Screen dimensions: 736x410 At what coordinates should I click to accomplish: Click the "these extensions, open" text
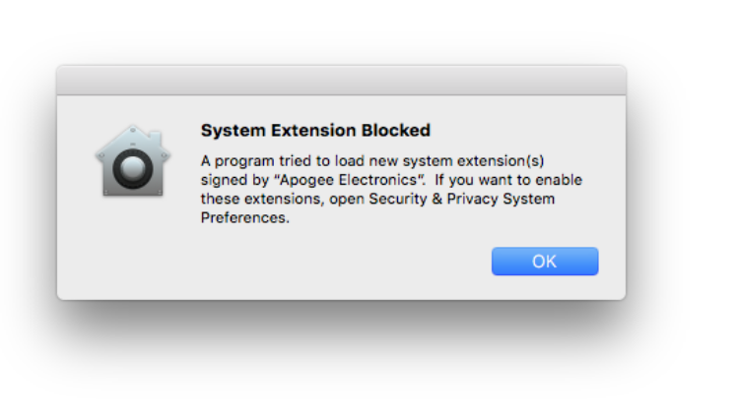point(283,200)
